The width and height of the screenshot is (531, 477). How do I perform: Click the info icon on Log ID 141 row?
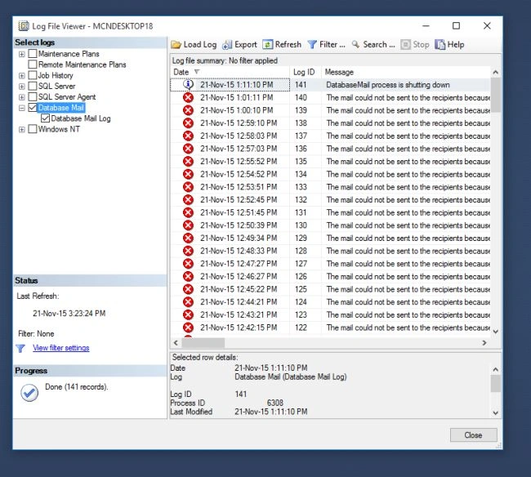188,85
